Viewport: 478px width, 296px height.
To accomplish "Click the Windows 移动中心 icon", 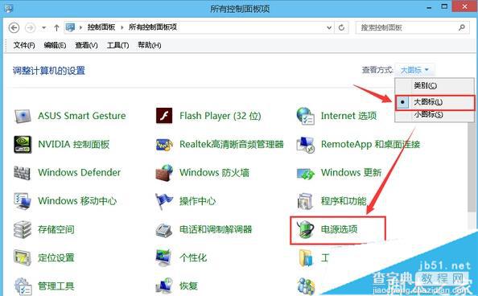I will pos(23,201).
